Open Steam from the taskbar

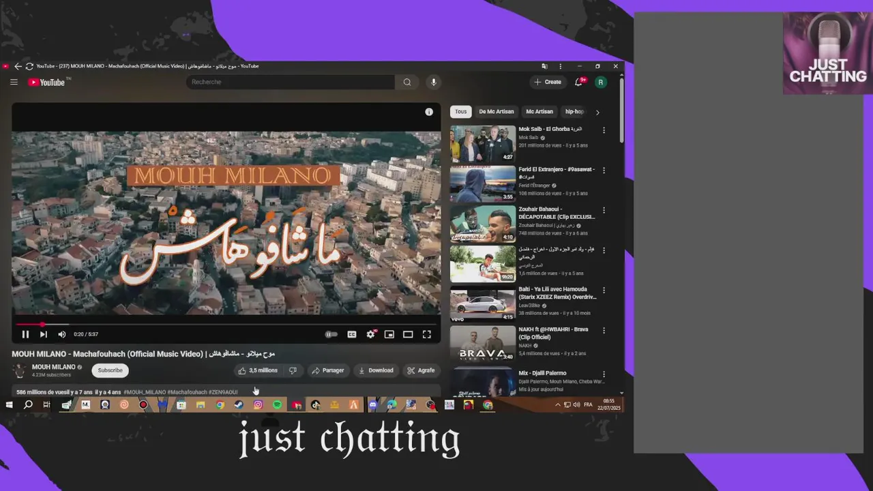[239, 405]
